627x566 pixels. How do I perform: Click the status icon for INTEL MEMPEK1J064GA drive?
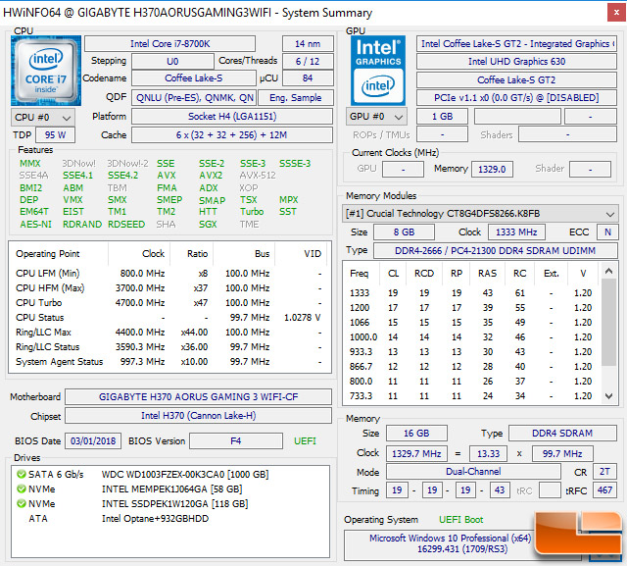22,489
